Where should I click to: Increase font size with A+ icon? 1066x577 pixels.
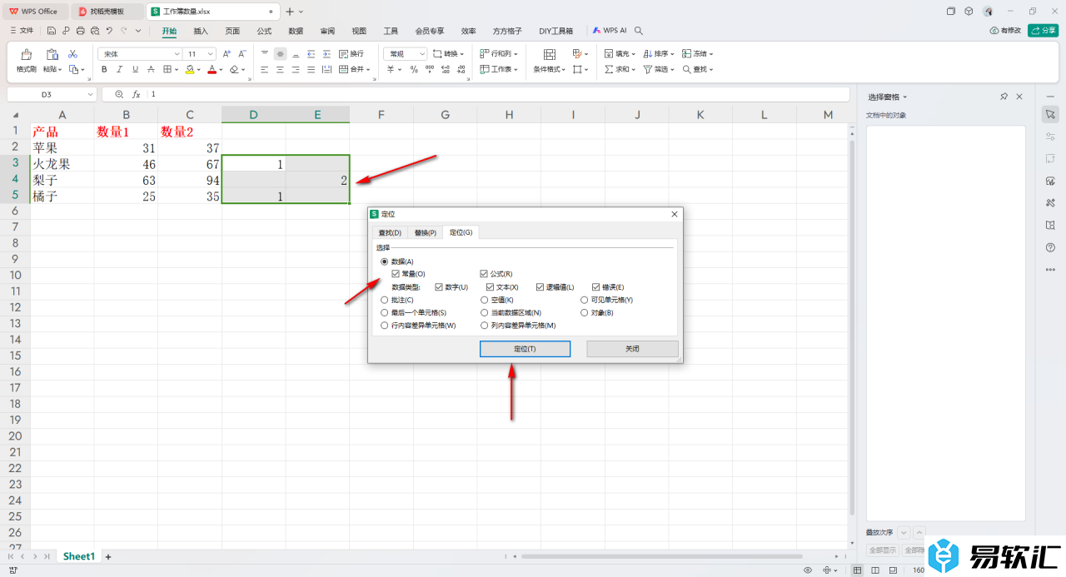[x=227, y=53]
